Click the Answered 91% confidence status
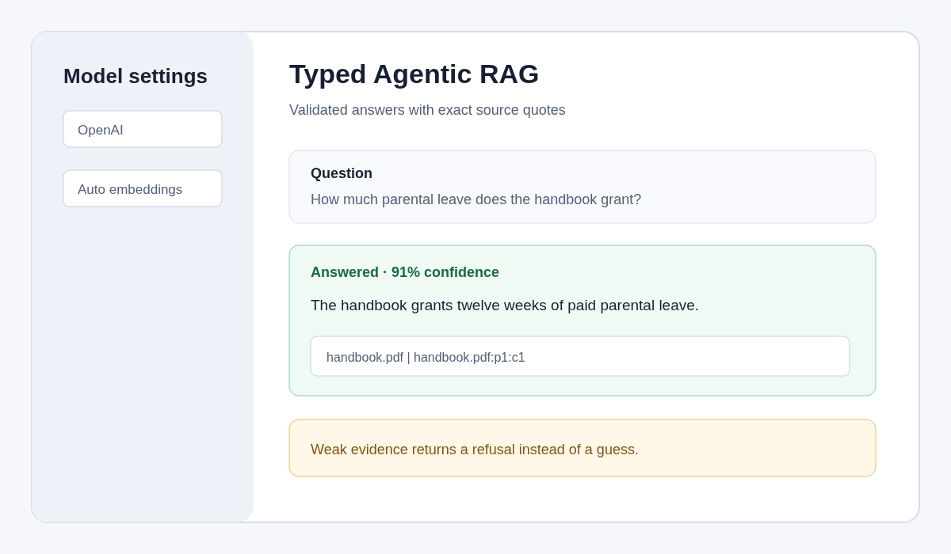The image size is (951, 554). (405, 272)
